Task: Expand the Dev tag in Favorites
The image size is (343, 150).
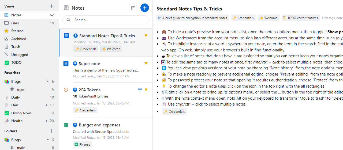Action: tap(47, 105)
